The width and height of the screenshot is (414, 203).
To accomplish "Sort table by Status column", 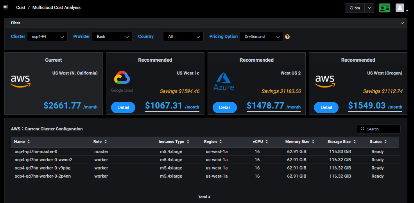I will point(378,142).
